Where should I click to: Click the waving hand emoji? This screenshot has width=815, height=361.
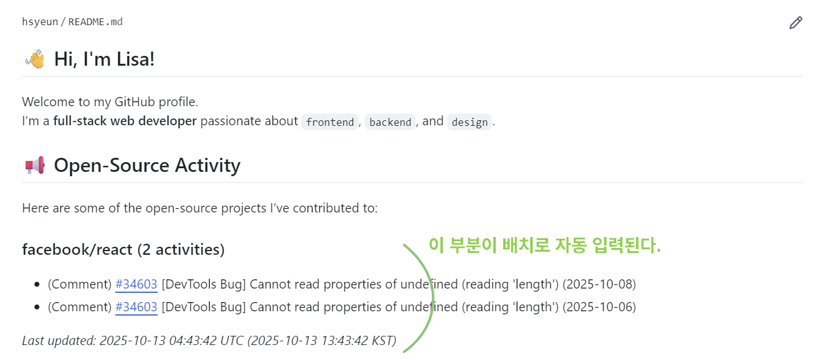pos(35,60)
